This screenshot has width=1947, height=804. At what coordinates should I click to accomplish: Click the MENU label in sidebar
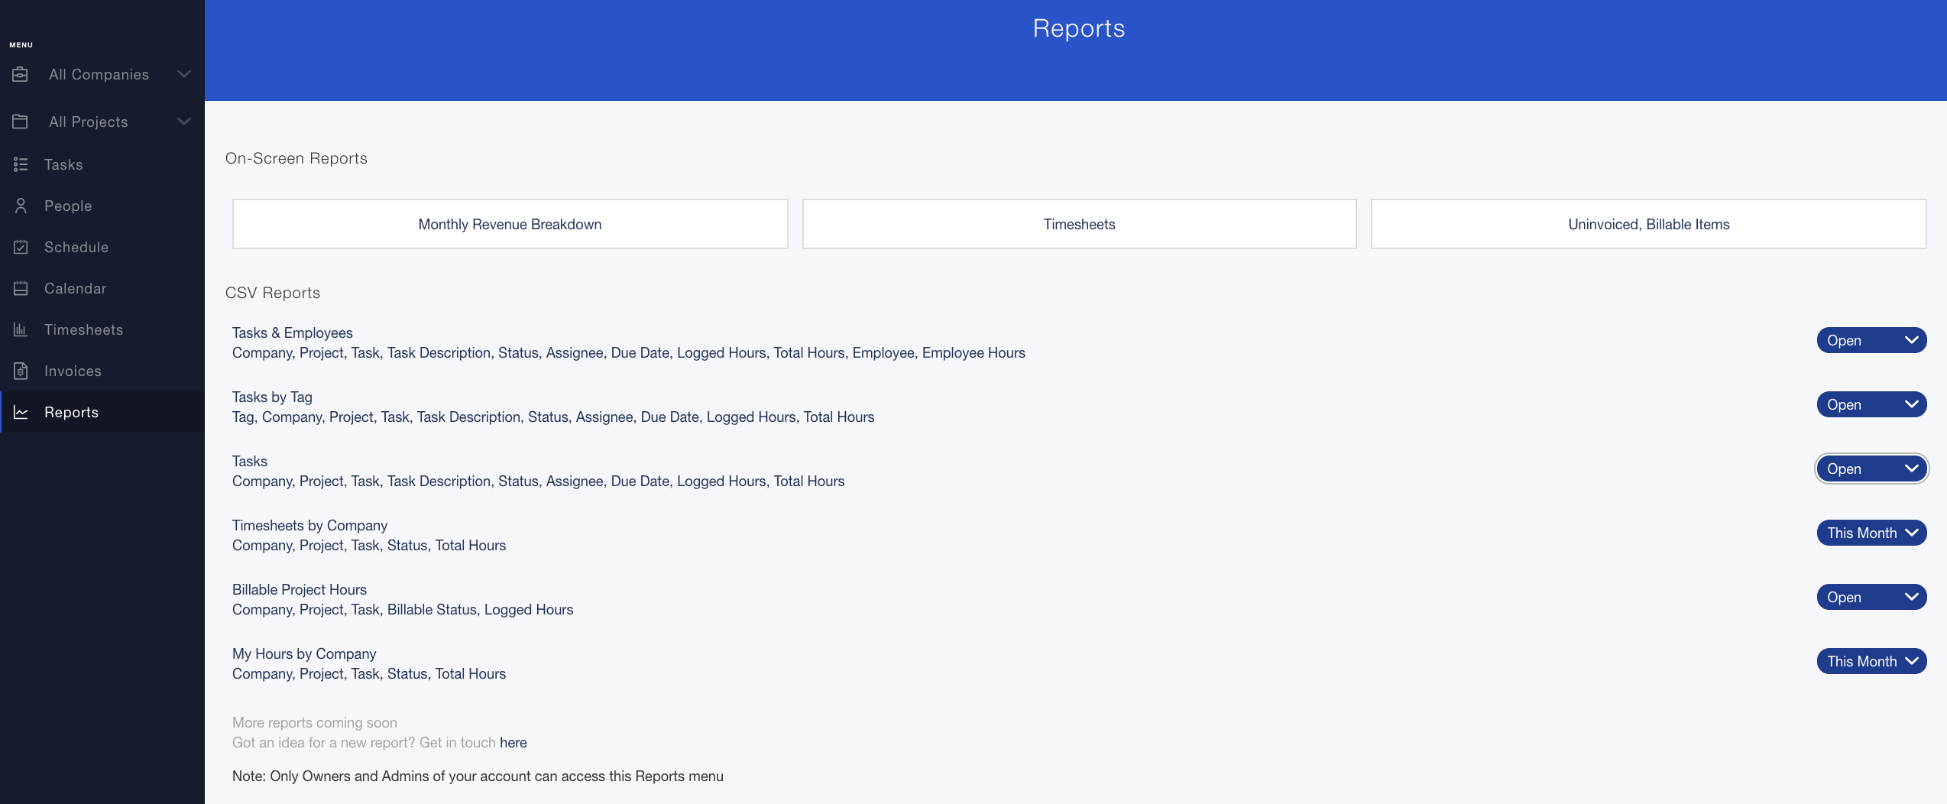[x=21, y=45]
